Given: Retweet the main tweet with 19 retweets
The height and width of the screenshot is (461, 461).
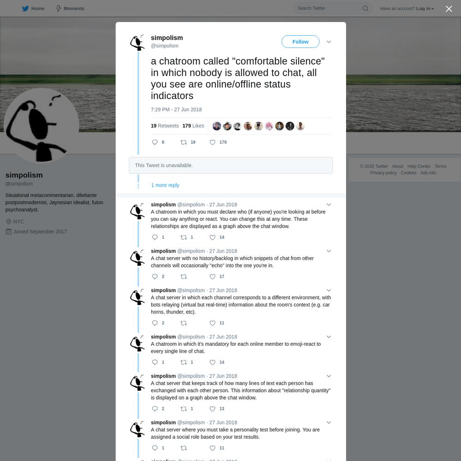Looking at the screenshot, I should click(183, 142).
